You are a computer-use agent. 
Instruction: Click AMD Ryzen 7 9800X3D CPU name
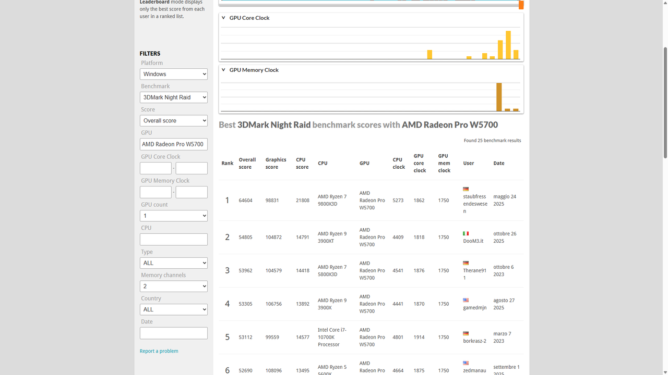coord(332,201)
